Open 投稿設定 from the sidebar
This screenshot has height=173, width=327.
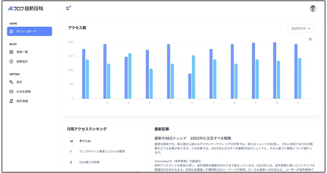[22, 62]
